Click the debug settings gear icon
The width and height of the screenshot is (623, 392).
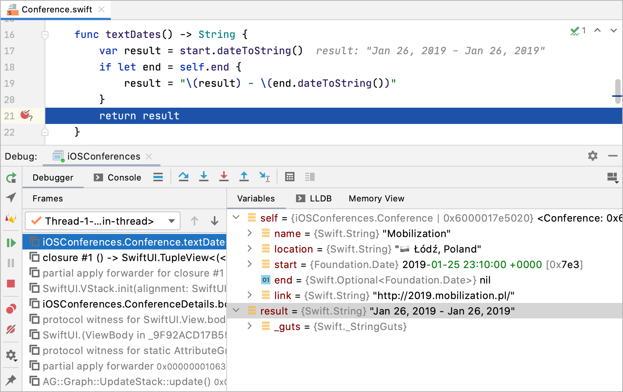pos(592,156)
